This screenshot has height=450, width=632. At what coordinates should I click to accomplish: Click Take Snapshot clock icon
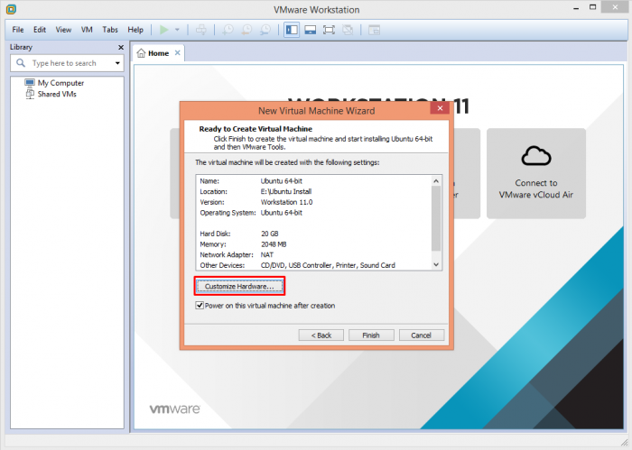[228, 30]
